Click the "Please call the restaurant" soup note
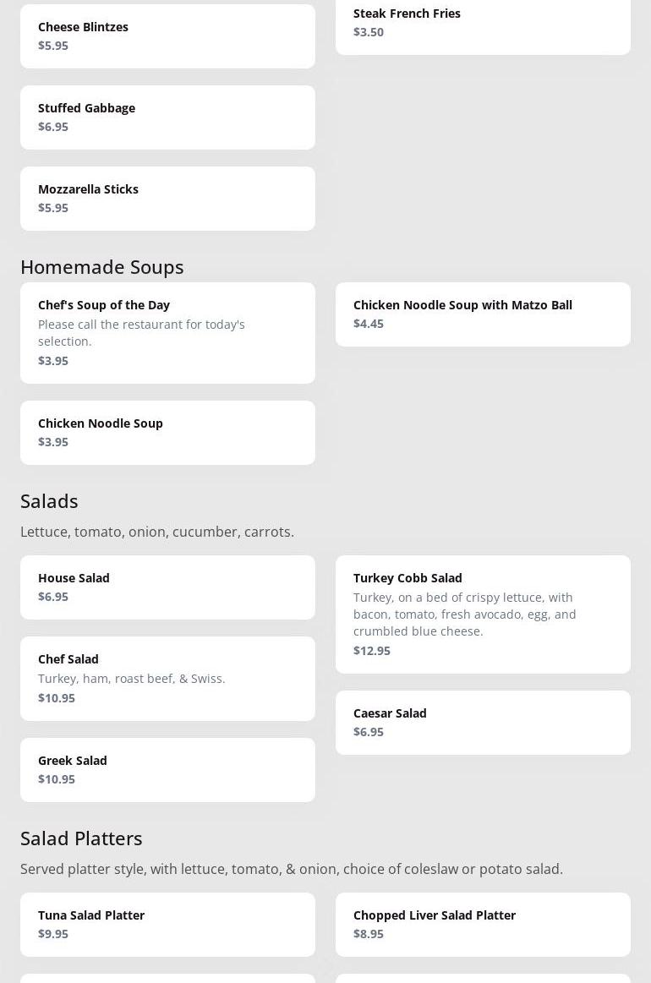Screen dimensions: 651x983 click(141, 332)
